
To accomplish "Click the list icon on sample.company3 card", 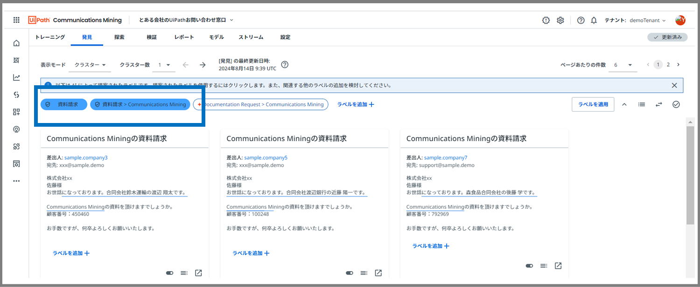I will click(184, 273).
